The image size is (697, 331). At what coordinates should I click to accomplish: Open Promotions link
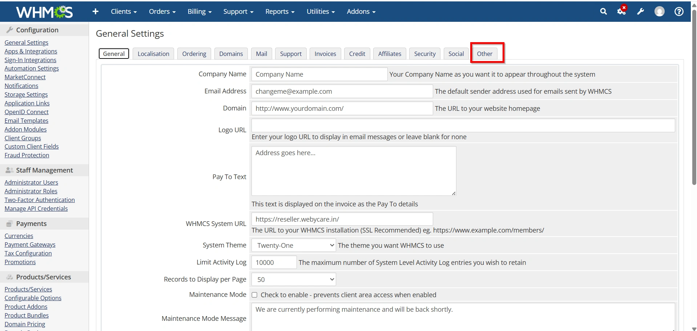(x=20, y=262)
